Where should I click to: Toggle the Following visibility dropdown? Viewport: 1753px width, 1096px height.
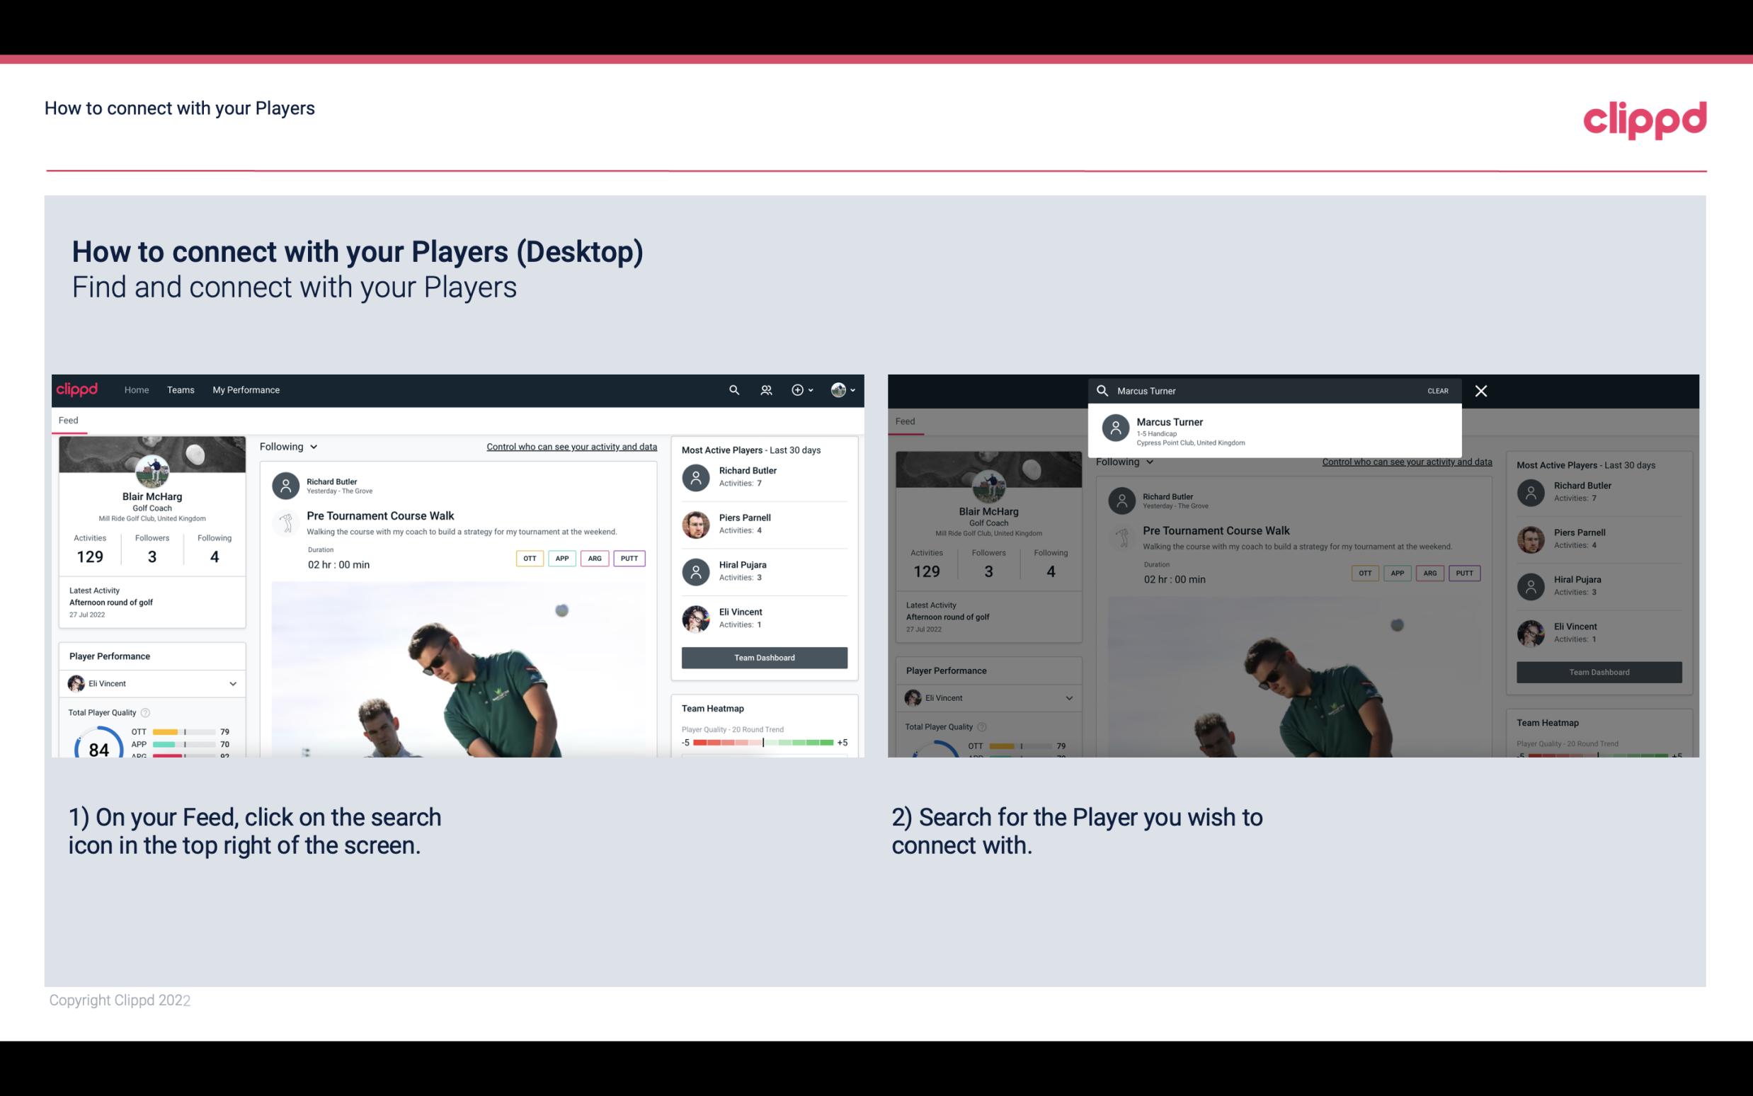(x=287, y=446)
